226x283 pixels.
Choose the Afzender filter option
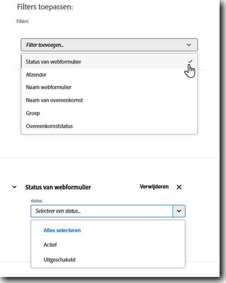click(109, 75)
